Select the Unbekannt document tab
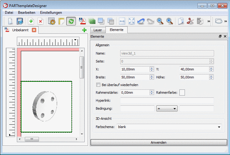This screenshot has height=155, width=230. tap(20, 30)
